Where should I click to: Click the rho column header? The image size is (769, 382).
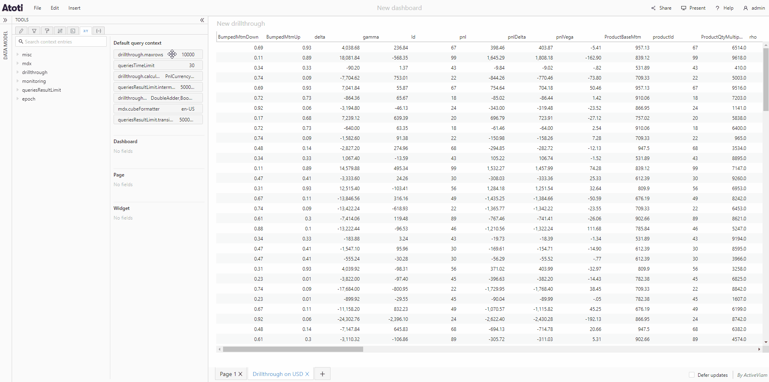coord(753,37)
